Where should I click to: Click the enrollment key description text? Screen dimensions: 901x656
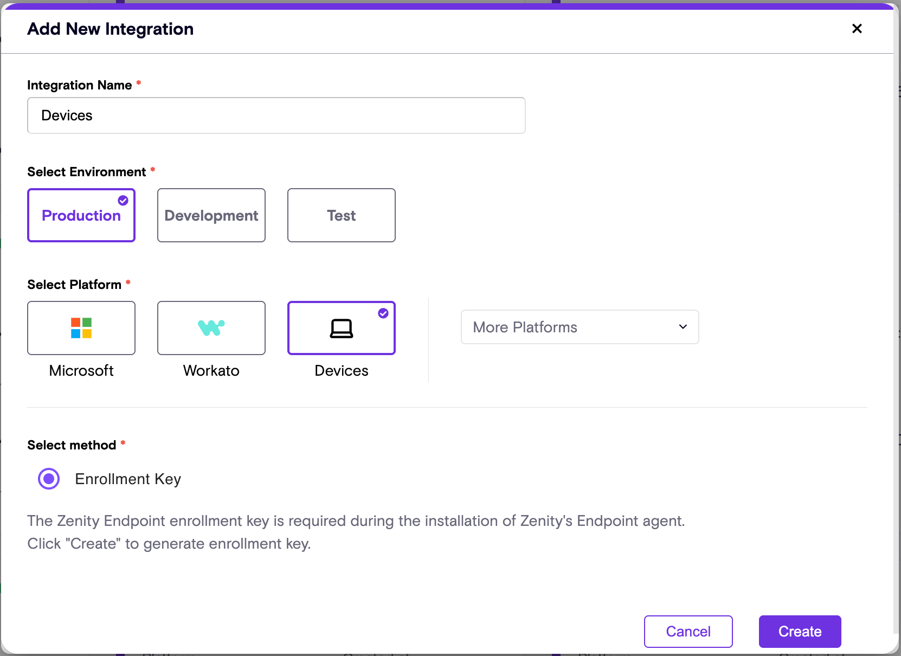(x=356, y=532)
